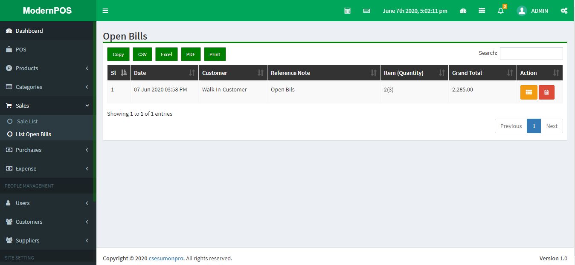575x265 pixels.
Task: Click the date and time display
Action: click(x=415, y=11)
